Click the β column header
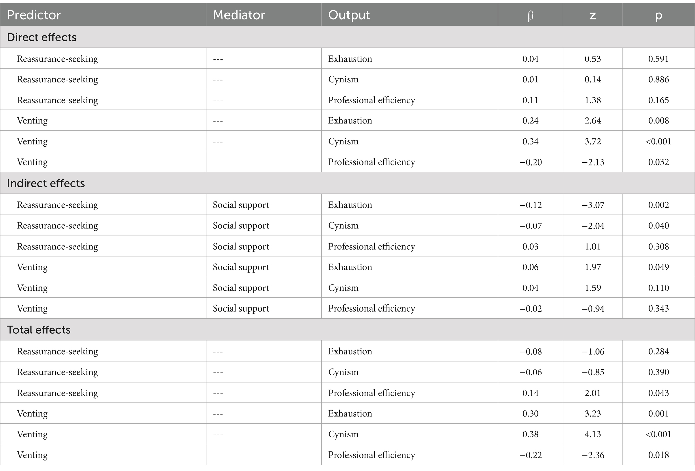 point(530,15)
